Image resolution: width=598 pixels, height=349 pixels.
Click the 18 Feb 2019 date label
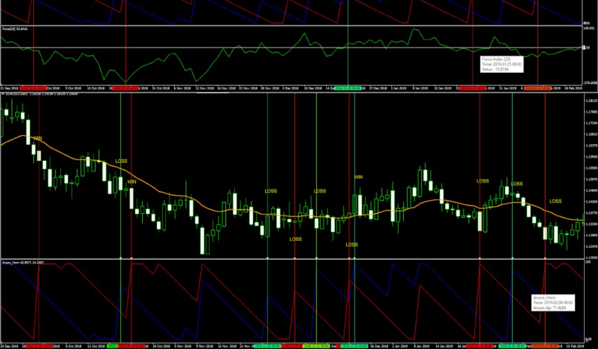click(x=573, y=88)
